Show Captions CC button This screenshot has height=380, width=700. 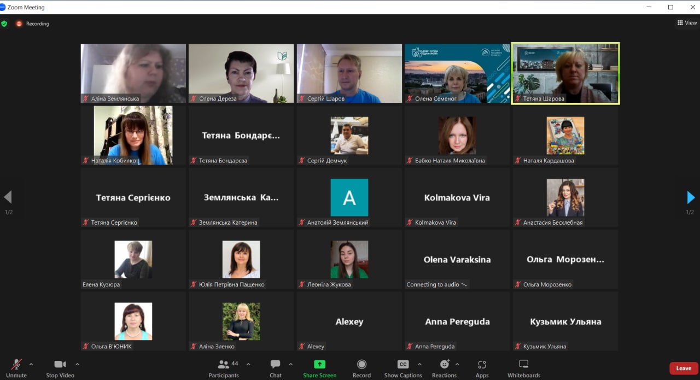(403, 367)
